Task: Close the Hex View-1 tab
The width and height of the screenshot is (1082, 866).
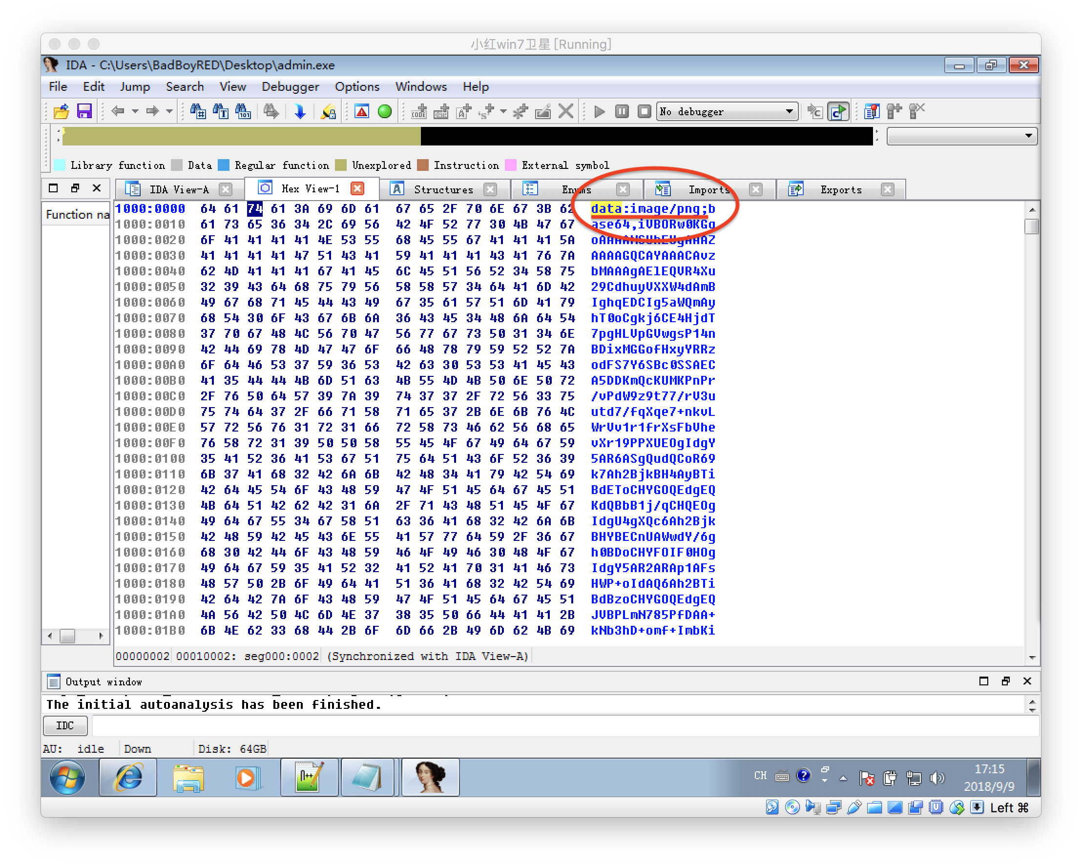Action: tap(357, 188)
